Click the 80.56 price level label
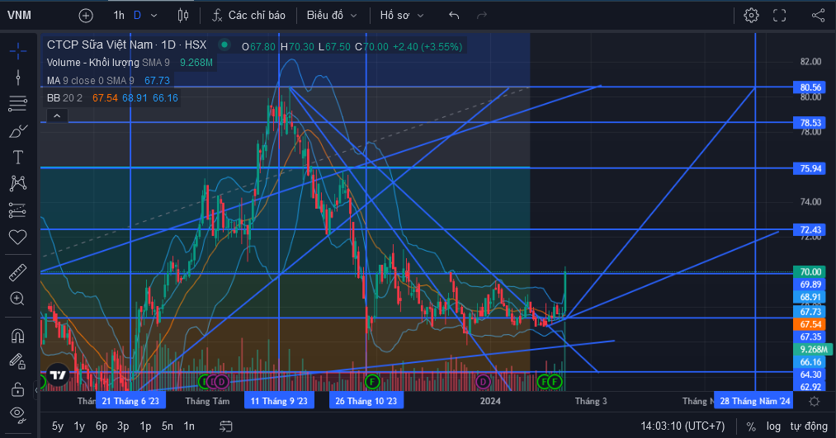The image size is (836, 438). point(810,87)
